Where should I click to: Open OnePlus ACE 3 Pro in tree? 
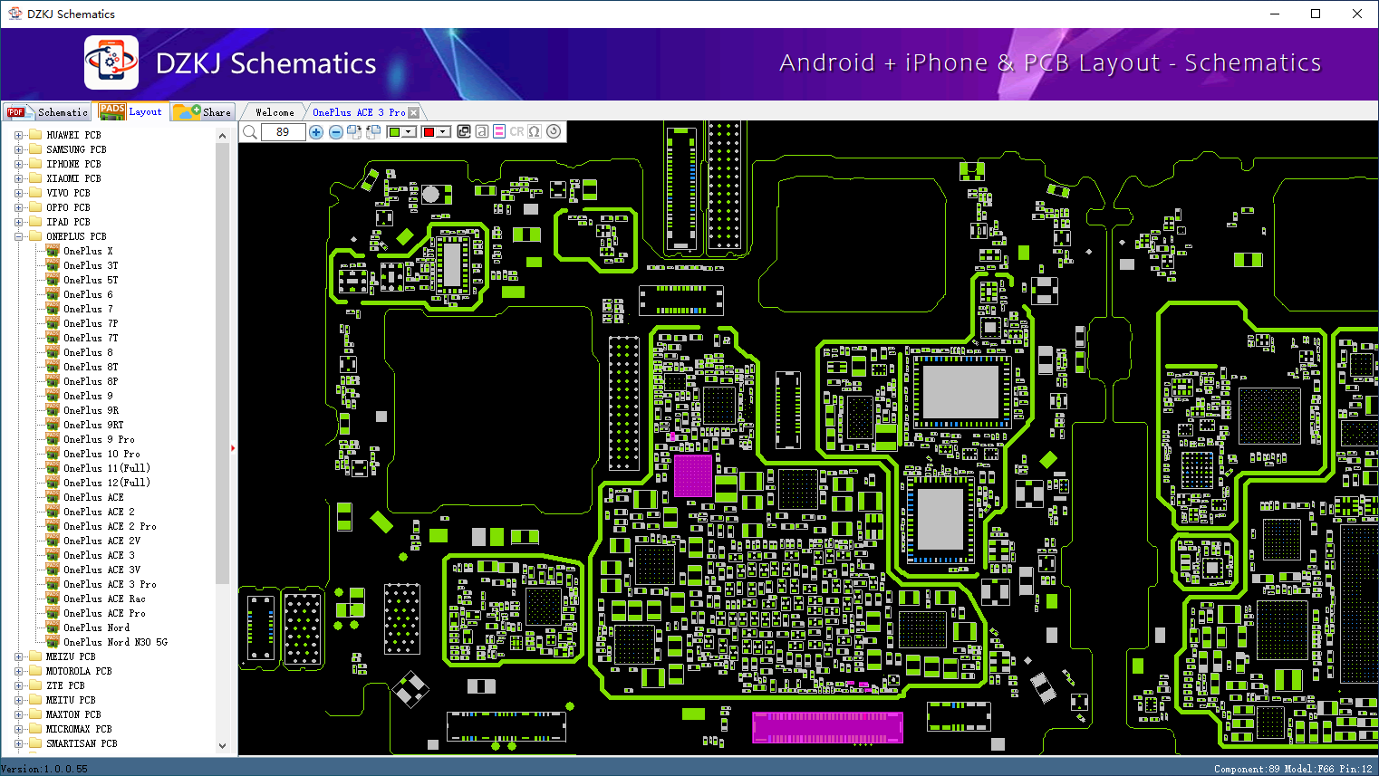coord(110,584)
